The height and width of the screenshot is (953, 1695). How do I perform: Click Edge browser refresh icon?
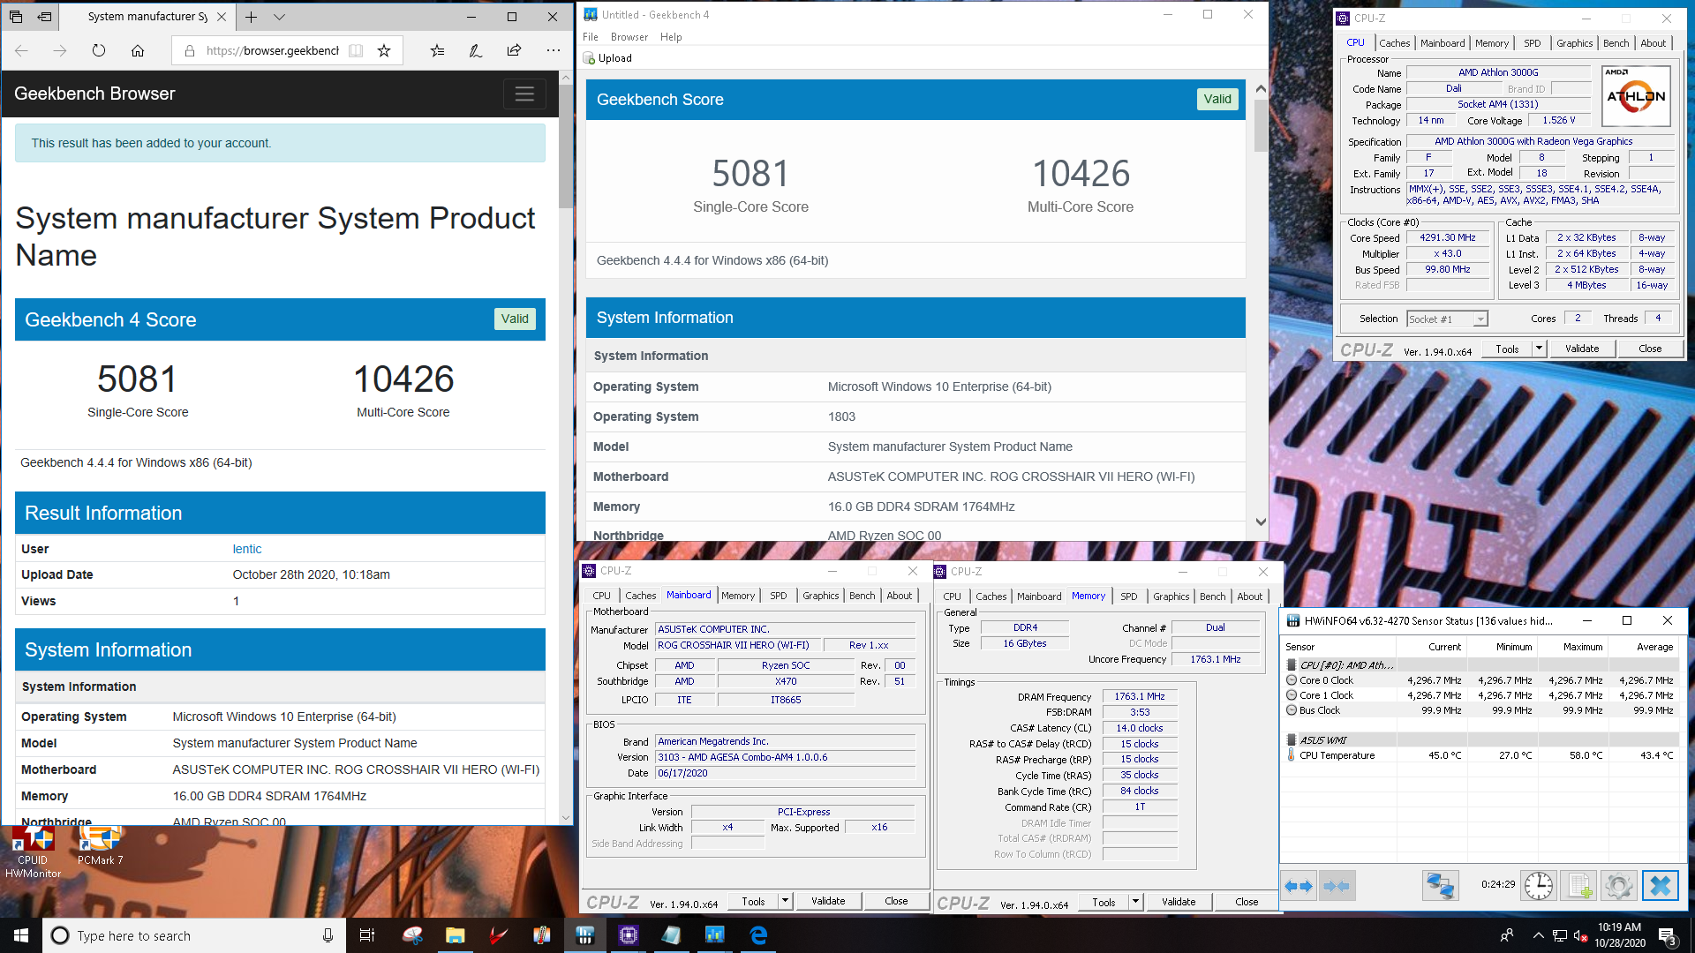pos(99,51)
